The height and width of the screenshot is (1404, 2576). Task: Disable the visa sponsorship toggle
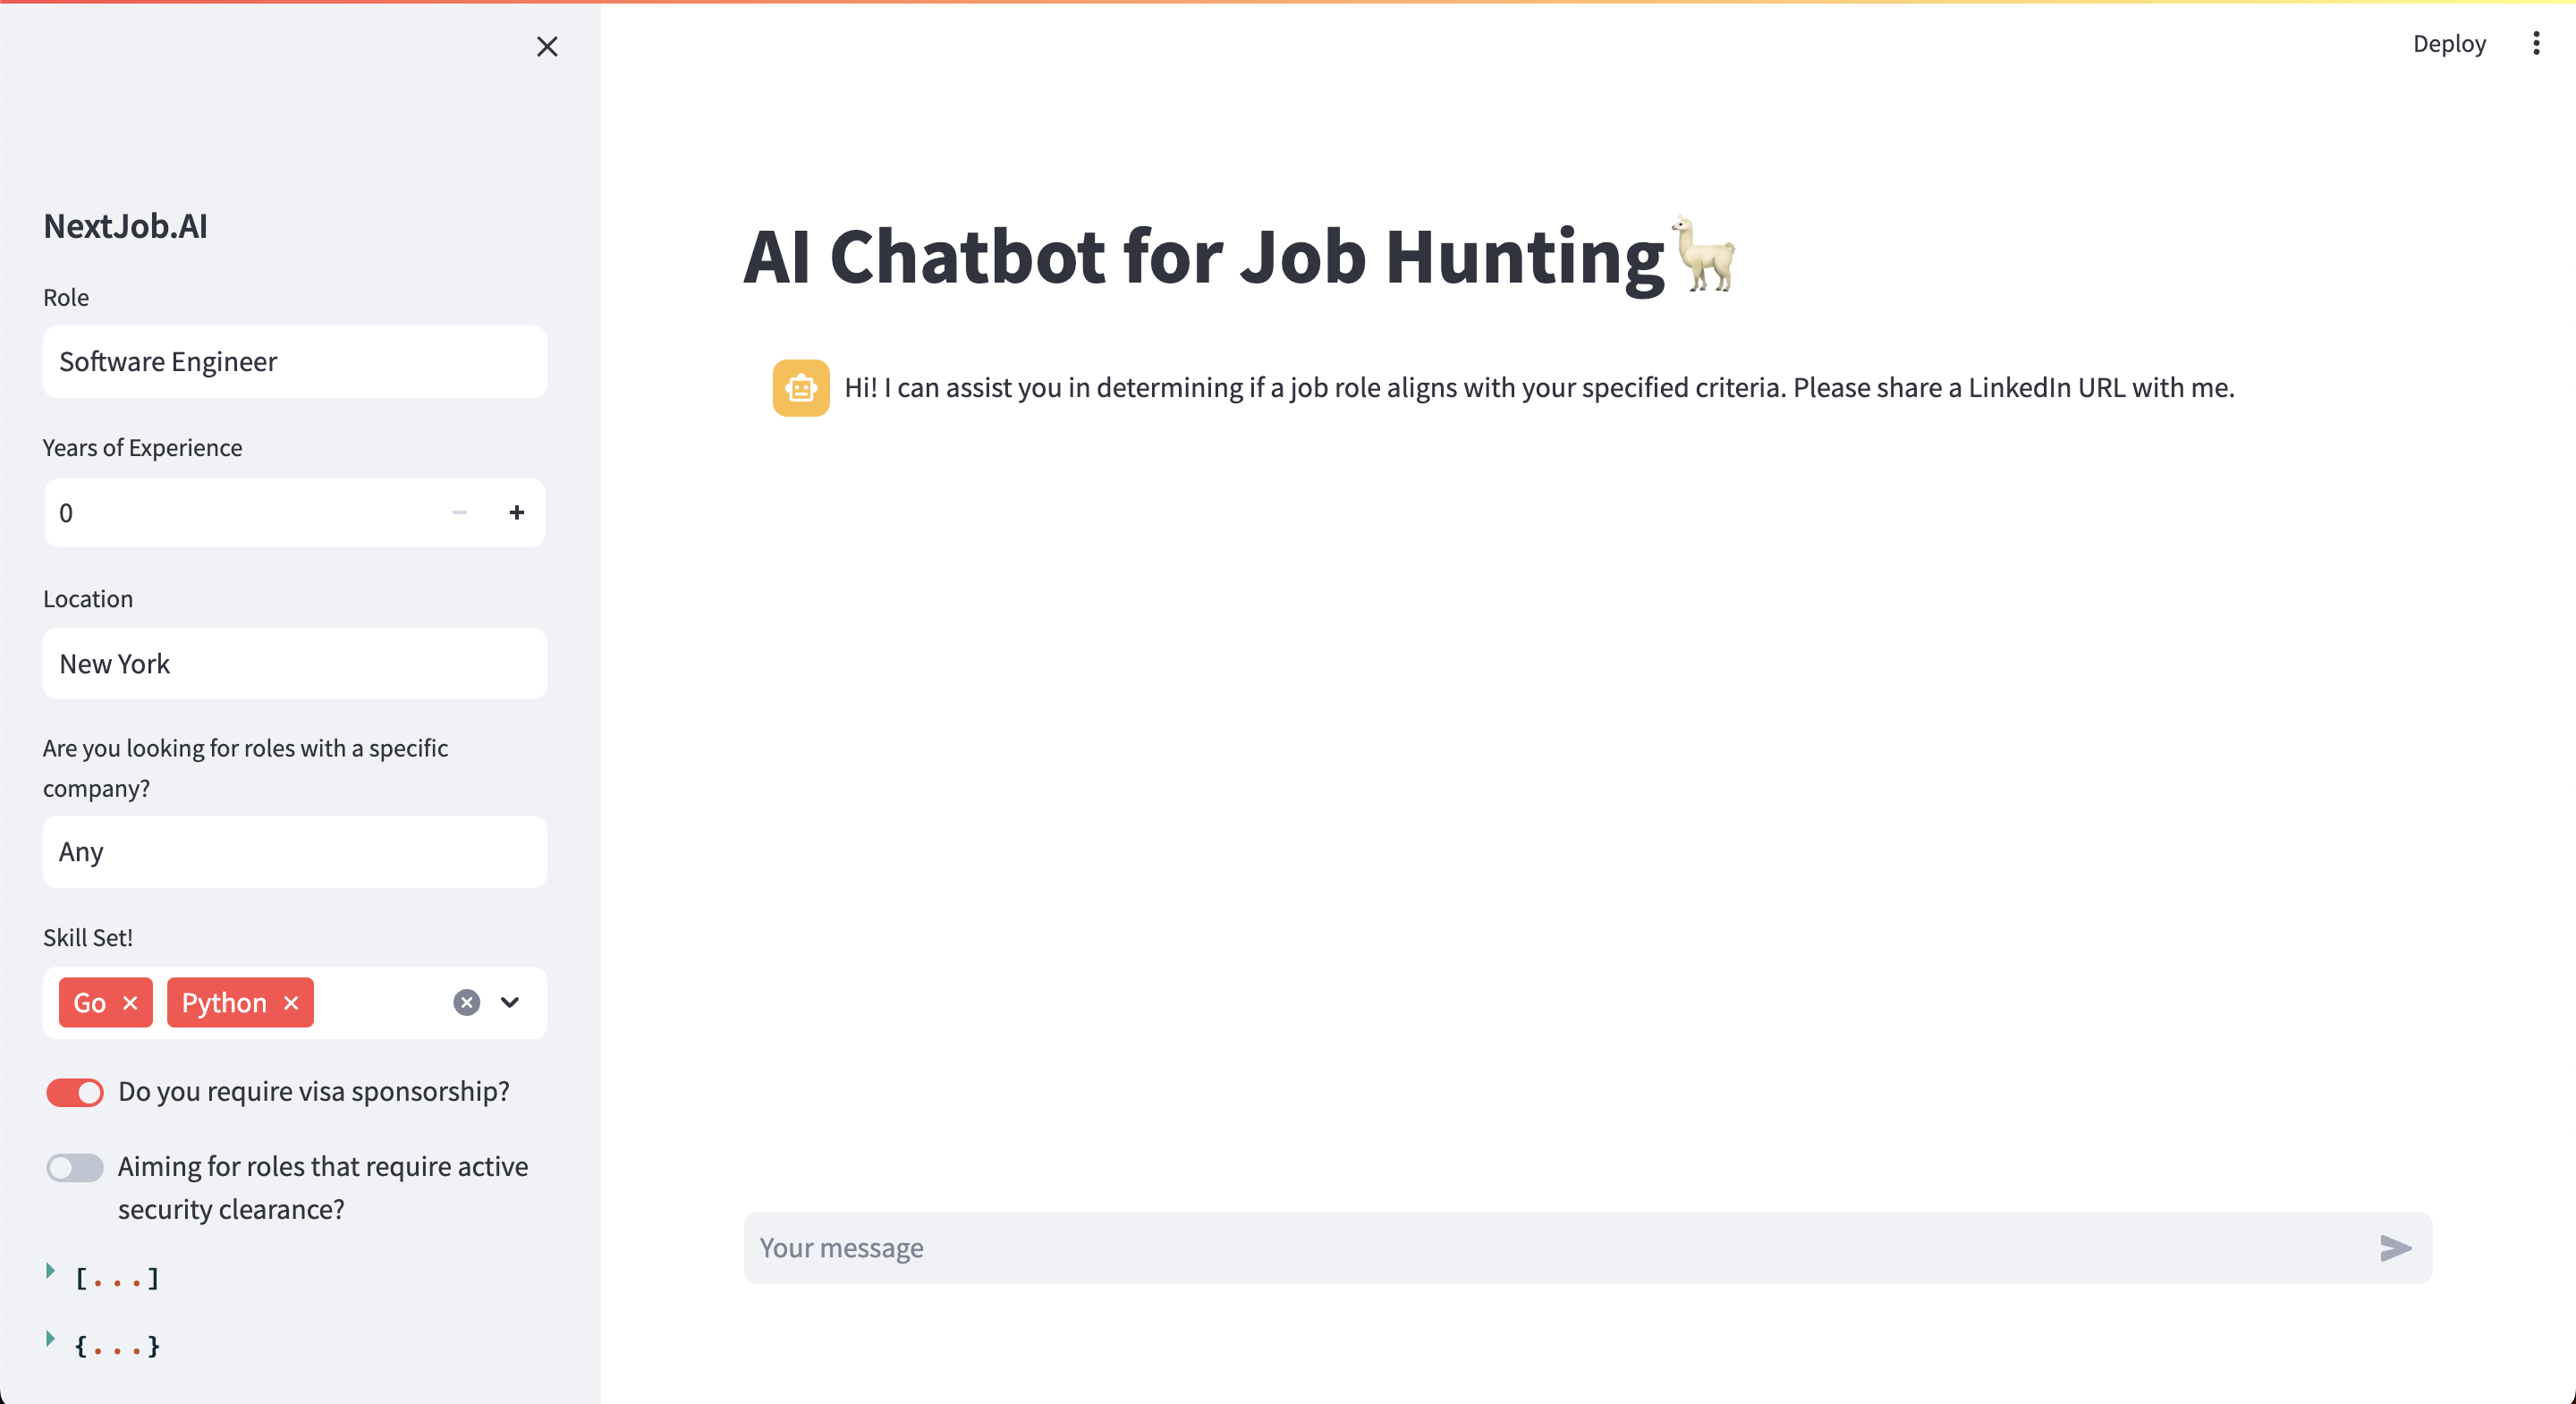coord(75,1092)
